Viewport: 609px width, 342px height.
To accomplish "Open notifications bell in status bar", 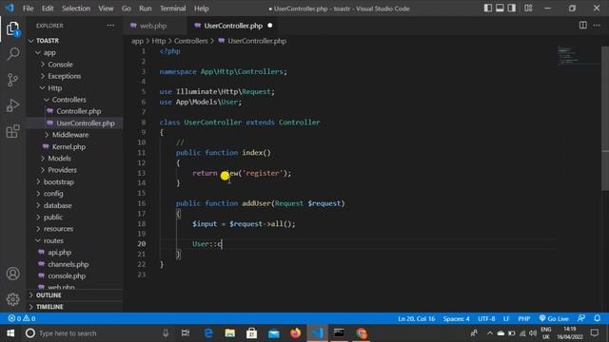I will pyautogui.click(x=598, y=318).
